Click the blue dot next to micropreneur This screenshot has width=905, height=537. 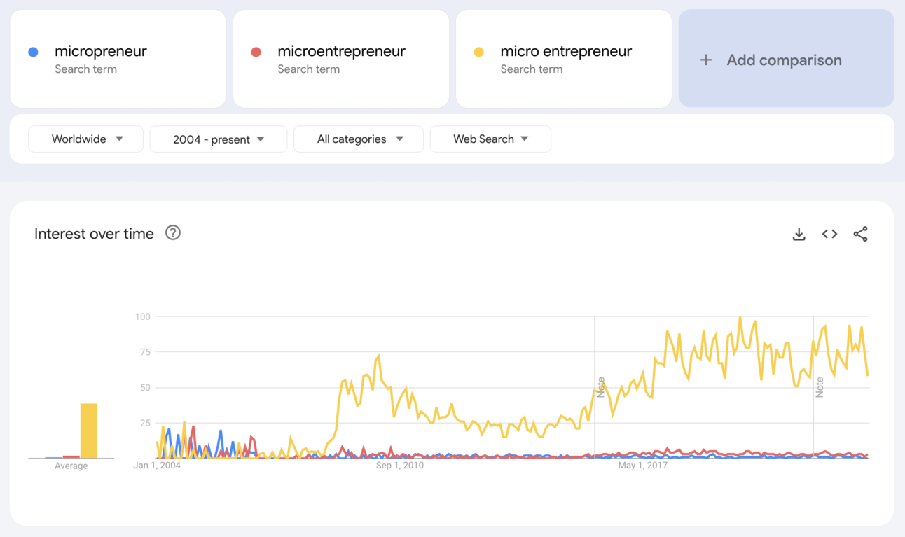33,52
